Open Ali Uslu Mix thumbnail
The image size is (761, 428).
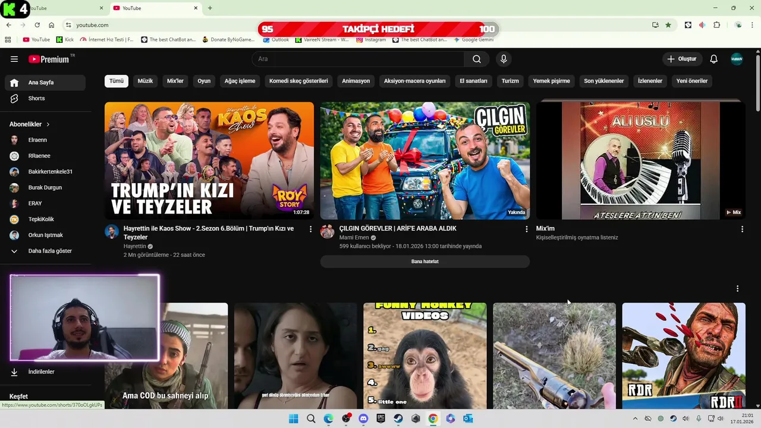[641, 160]
